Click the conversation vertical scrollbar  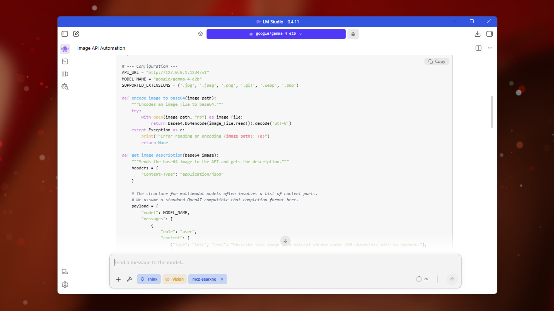pos(492,112)
